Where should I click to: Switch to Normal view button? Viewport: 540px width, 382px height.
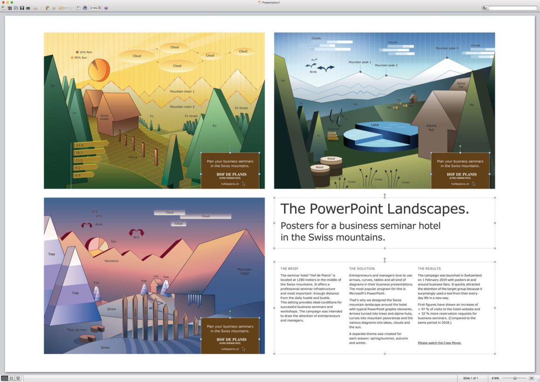[5, 378]
